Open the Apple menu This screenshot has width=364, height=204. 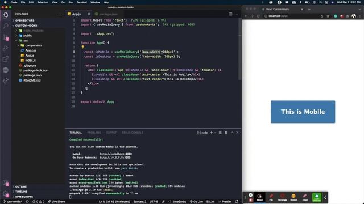point(5,2)
